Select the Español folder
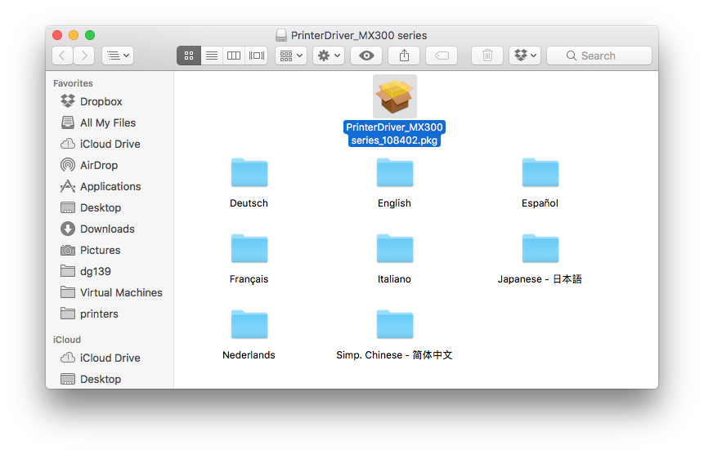Screen dimensions: 704x454 pos(540,172)
